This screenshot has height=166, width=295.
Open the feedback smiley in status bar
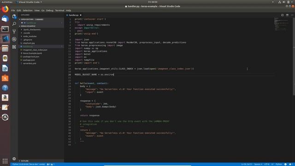point(285,164)
